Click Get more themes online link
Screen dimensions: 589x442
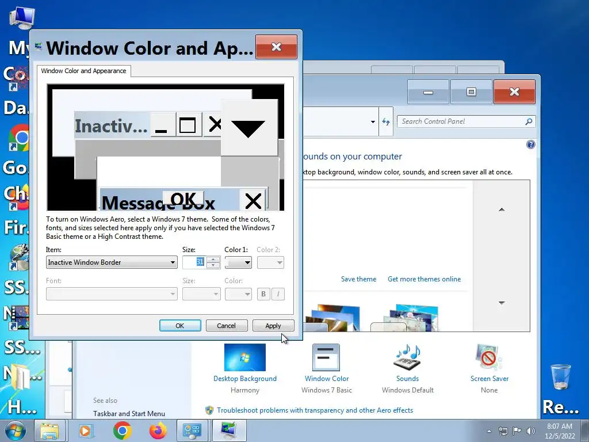point(424,279)
